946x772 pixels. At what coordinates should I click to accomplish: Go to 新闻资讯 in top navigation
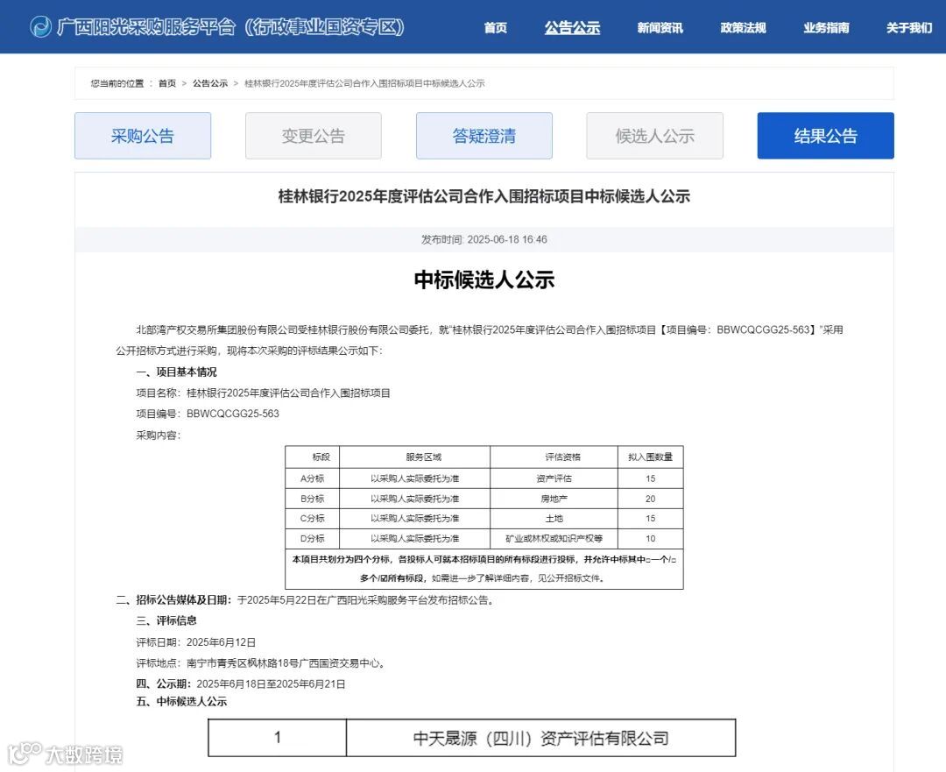[660, 28]
